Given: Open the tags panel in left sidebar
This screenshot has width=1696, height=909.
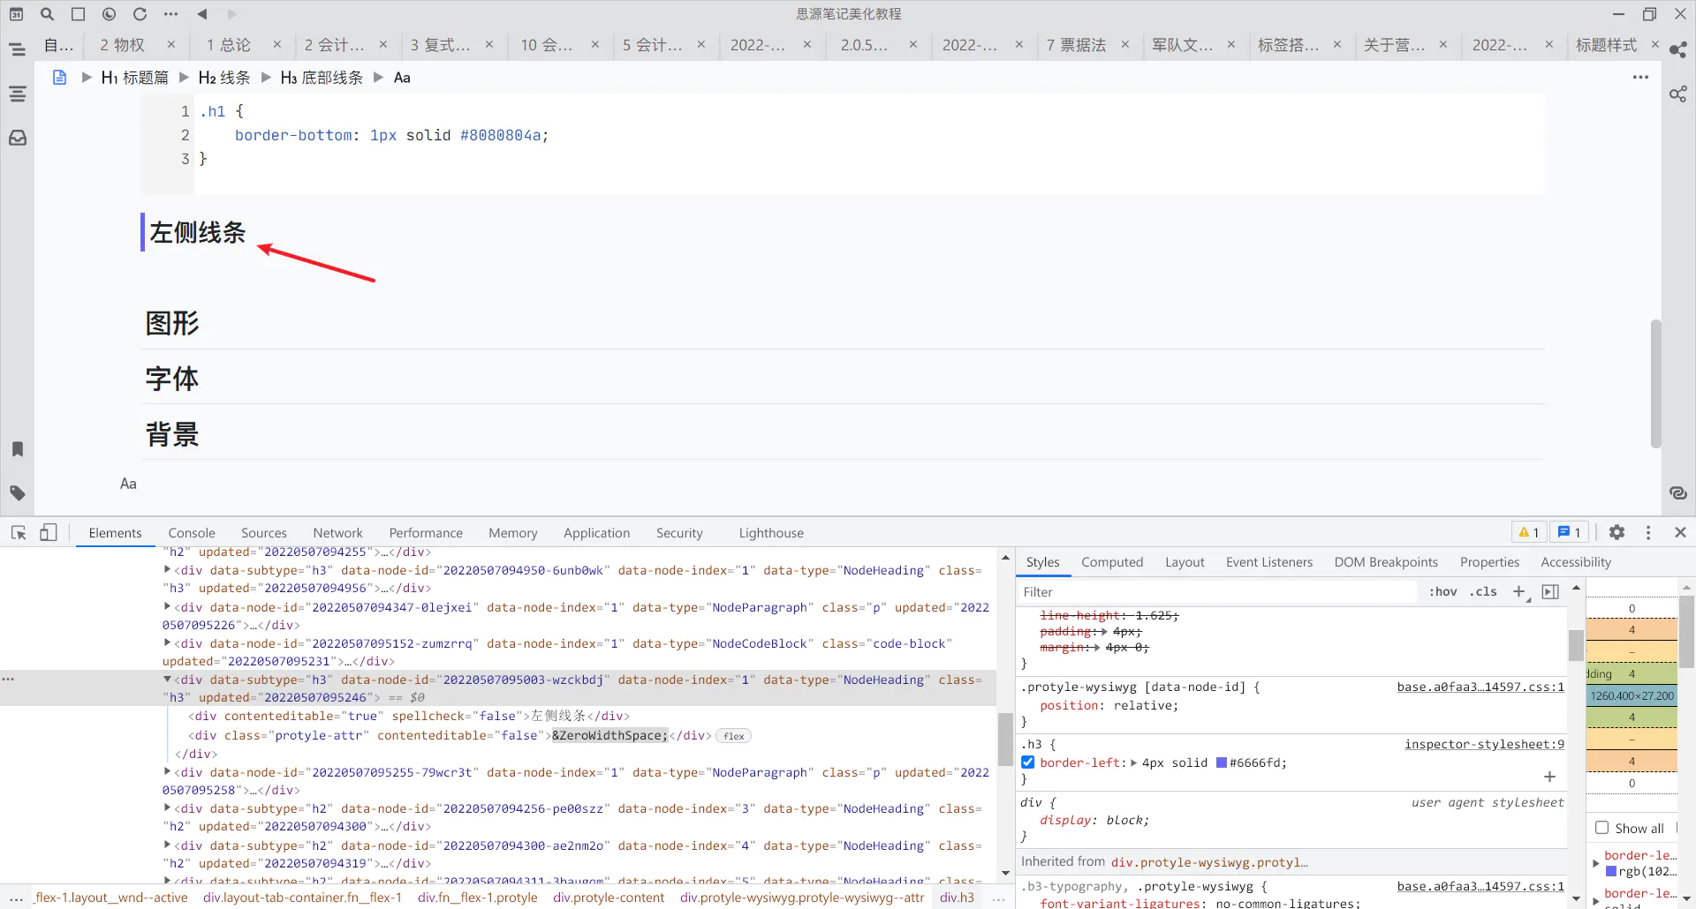Looking at the screenshot, I should click(x=18, y=493).
